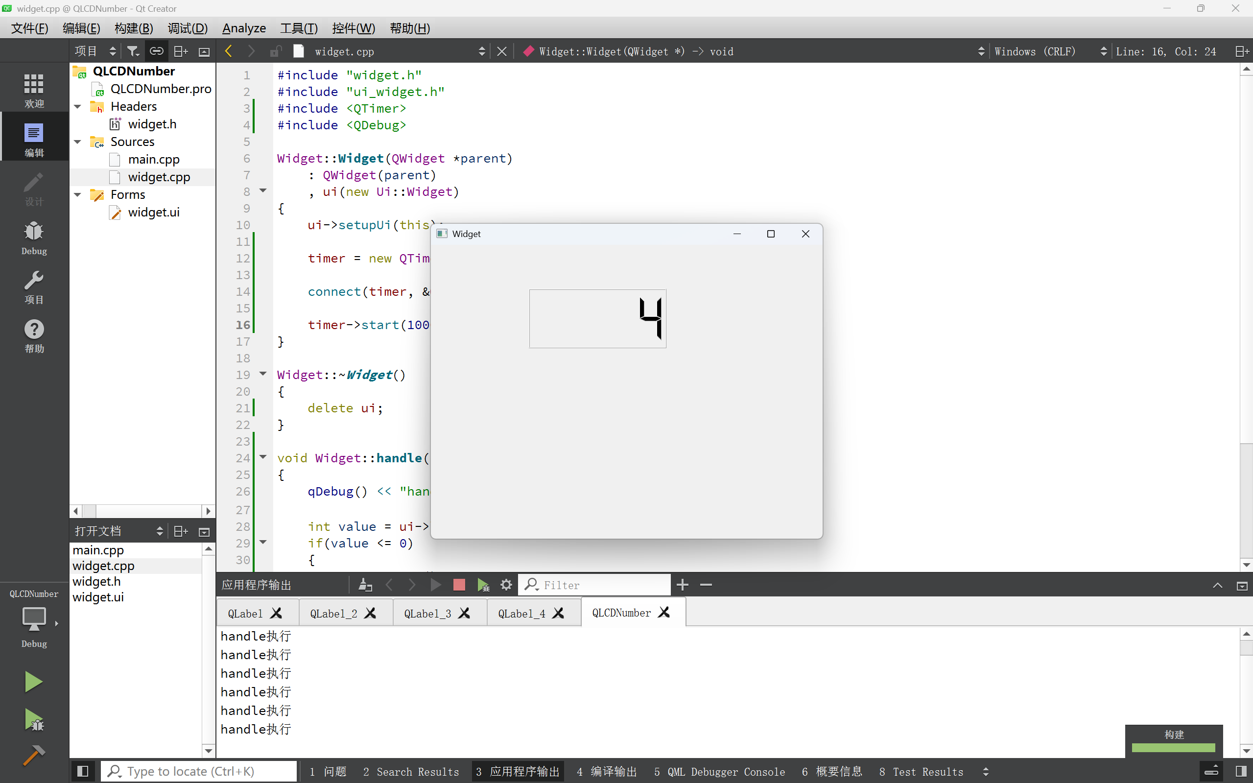Open the 编译输出 pane button
The image size is (1253, 783).
pyautogui.click(x=607, y=772)
